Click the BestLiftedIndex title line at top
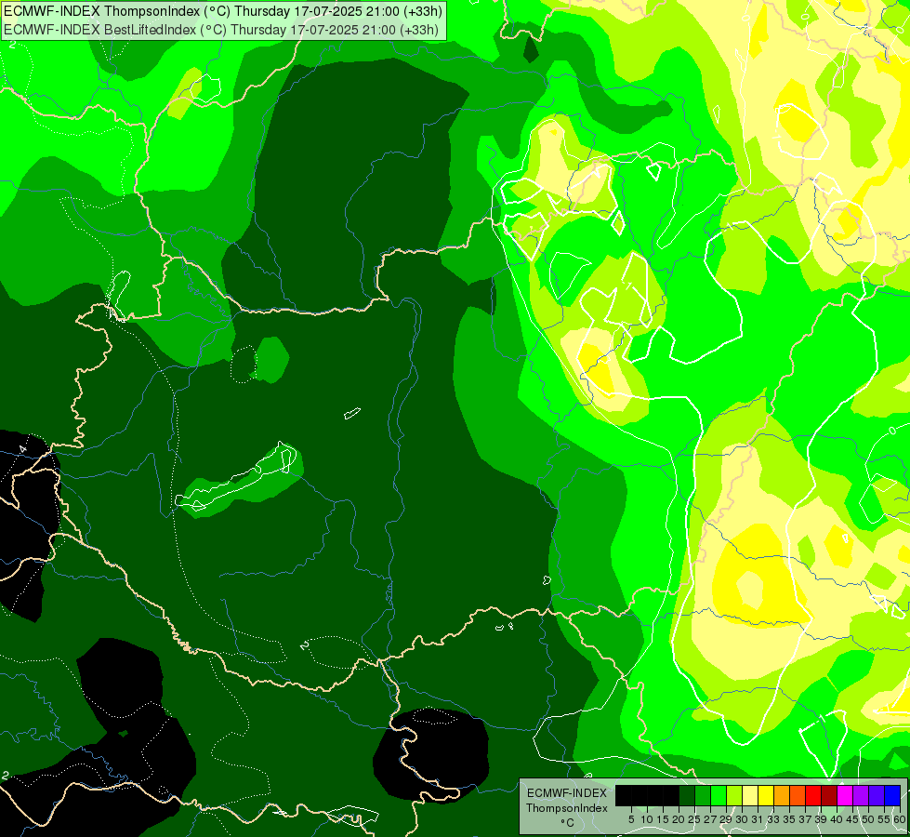Viewport: 910px width, 837px height. (x=221, y=29)
